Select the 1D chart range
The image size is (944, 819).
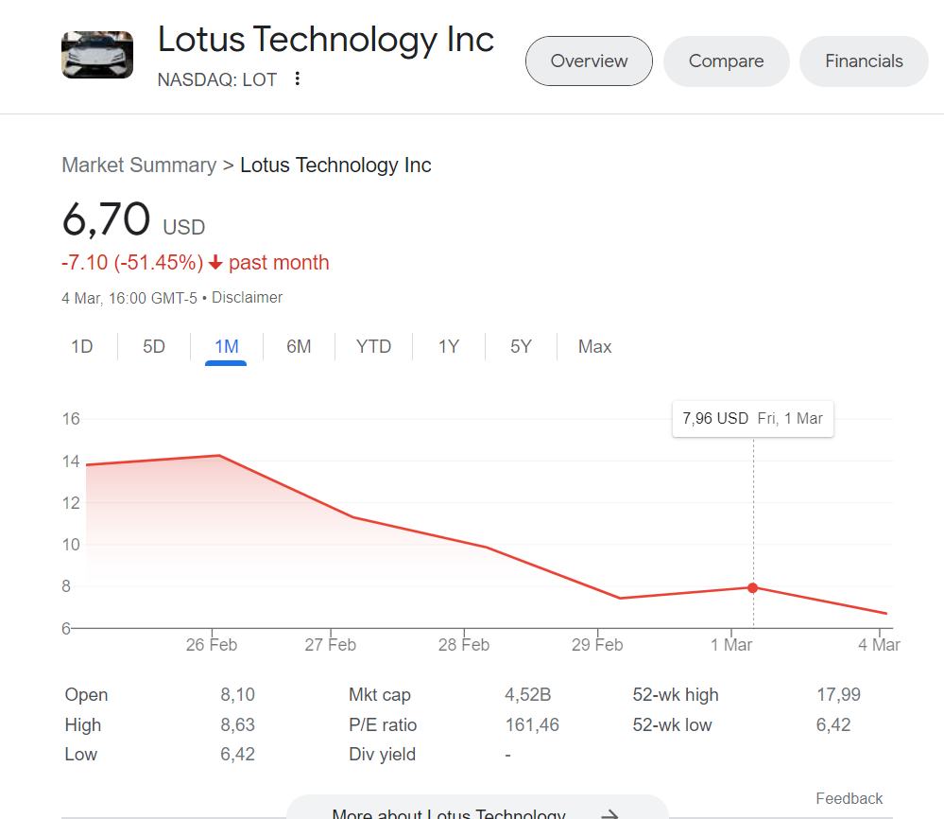[82, 346]
